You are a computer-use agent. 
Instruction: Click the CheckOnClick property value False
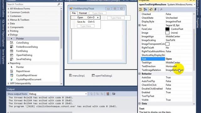coord(168,85)
